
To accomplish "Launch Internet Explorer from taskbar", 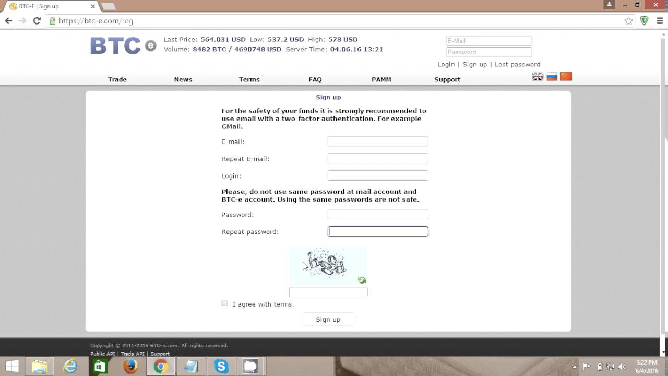I will 70,367.
